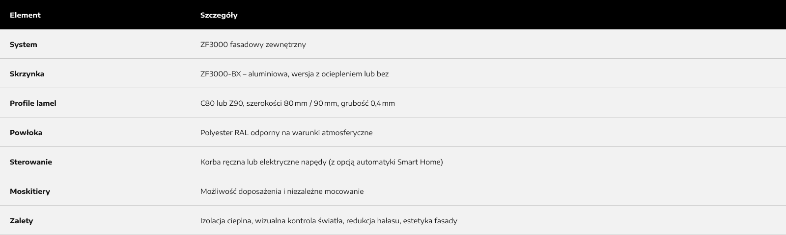This screenshot has height=235, width=786.
Task: Click the Polyester RAL details text
Action: point(286,133)
